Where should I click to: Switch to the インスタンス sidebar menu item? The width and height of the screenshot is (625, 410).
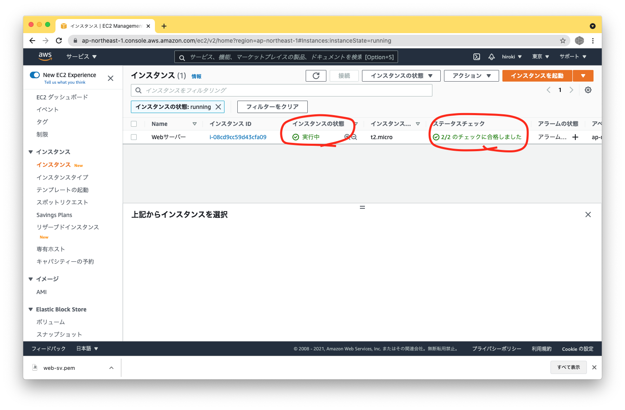(53, 165)
